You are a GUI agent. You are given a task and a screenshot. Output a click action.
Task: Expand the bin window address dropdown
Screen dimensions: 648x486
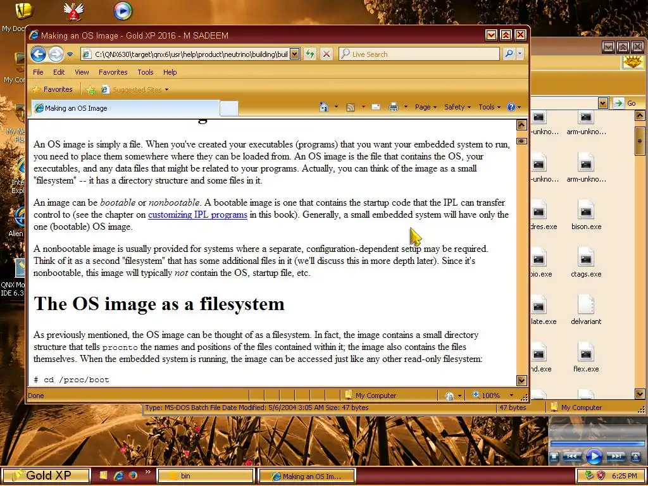click(603, 103)
